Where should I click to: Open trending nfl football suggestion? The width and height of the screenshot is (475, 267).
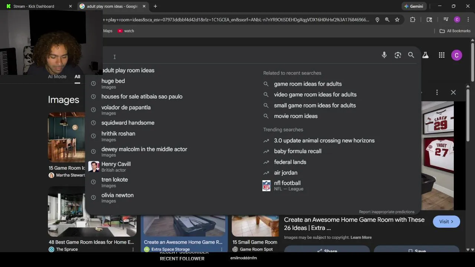point(288,185)
